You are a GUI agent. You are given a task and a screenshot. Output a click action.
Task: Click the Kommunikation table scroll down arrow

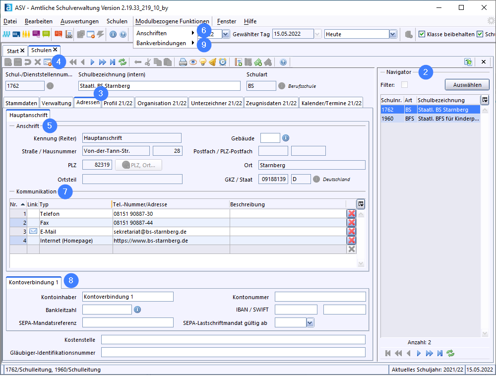[x=361, y=263]
